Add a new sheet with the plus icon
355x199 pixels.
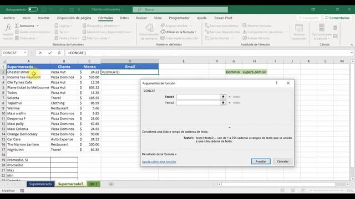click(111, 184)
